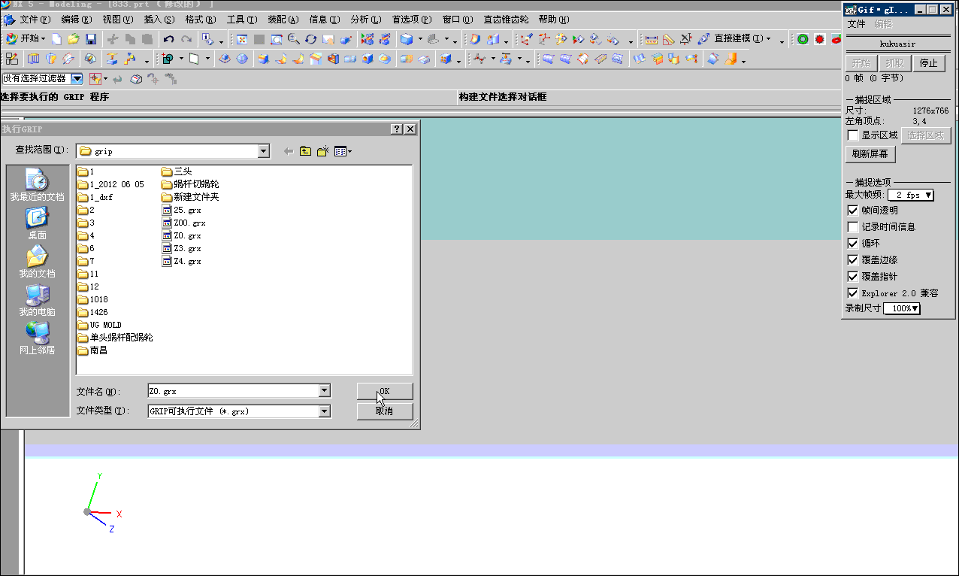Toggle the 显示区域 checkbox
This screenshot has width=959, height=576.
pos(853,135)
